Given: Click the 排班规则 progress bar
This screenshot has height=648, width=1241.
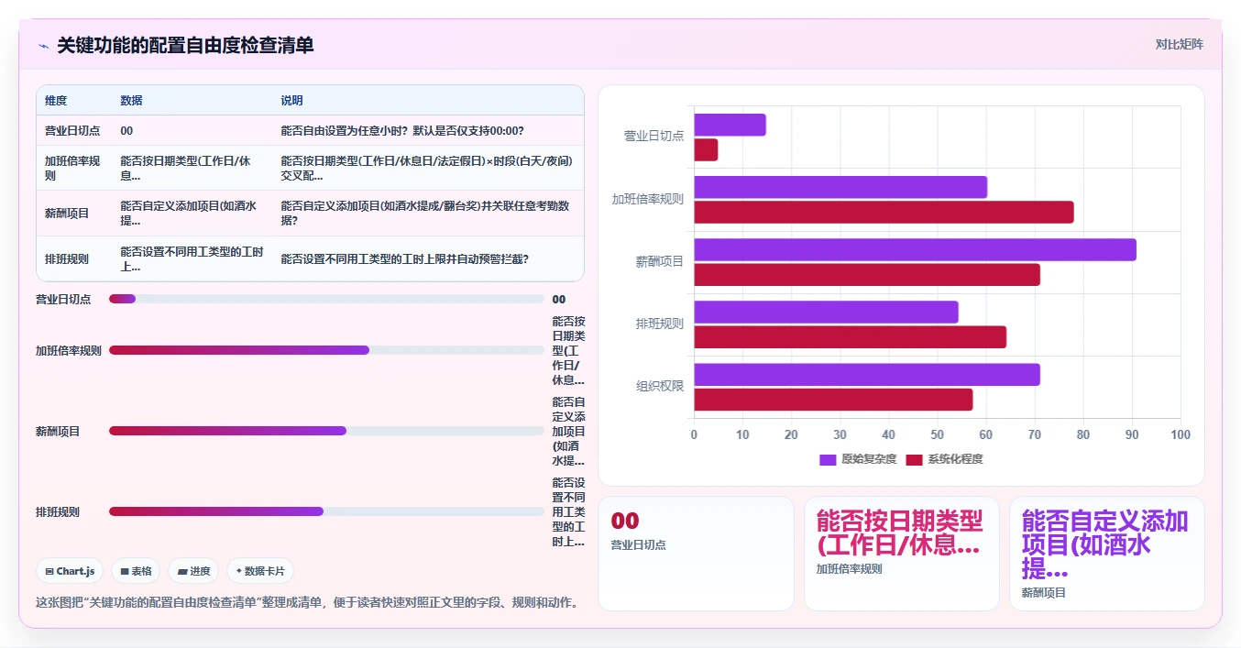Looking at the screenshot, I should [x=326, y=511].
